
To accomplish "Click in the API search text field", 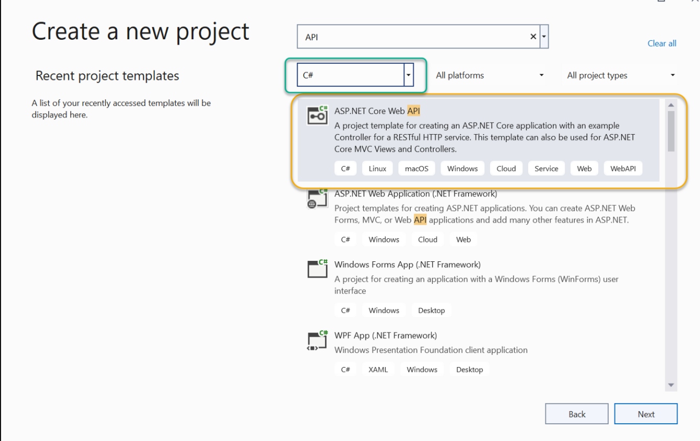I will pyautogui.click(x=409, y=37).
